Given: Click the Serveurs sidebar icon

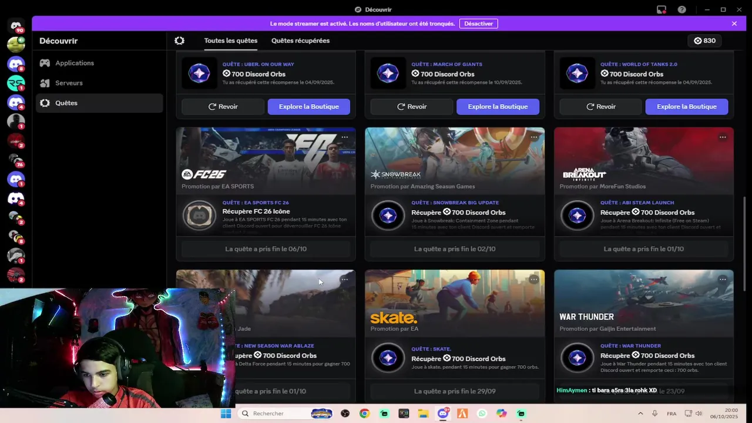Looking at the screenshot, I should click(45, 83).
